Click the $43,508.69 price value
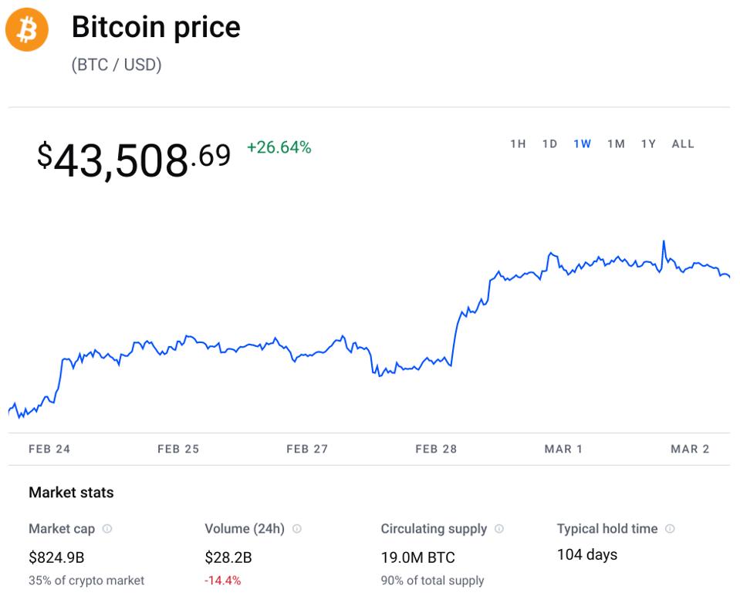 (133, 159)
